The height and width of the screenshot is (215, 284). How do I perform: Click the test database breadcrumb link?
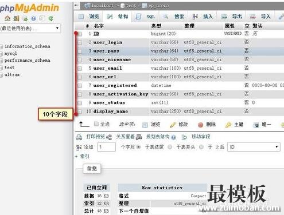[131, 6]
